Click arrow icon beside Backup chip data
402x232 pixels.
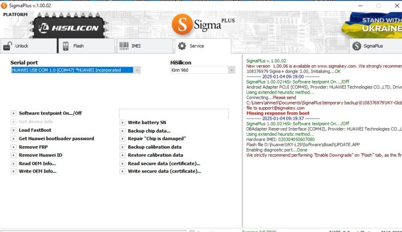pyautogui.click(x=122, y=131)
